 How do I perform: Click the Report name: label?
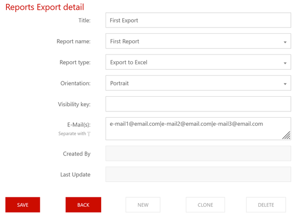[74, 42]
